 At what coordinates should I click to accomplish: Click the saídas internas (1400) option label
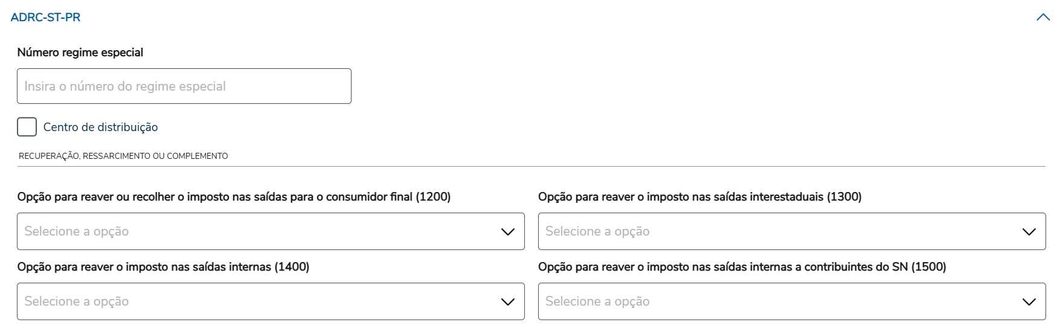pyautogui.click(x=163, y=267)
